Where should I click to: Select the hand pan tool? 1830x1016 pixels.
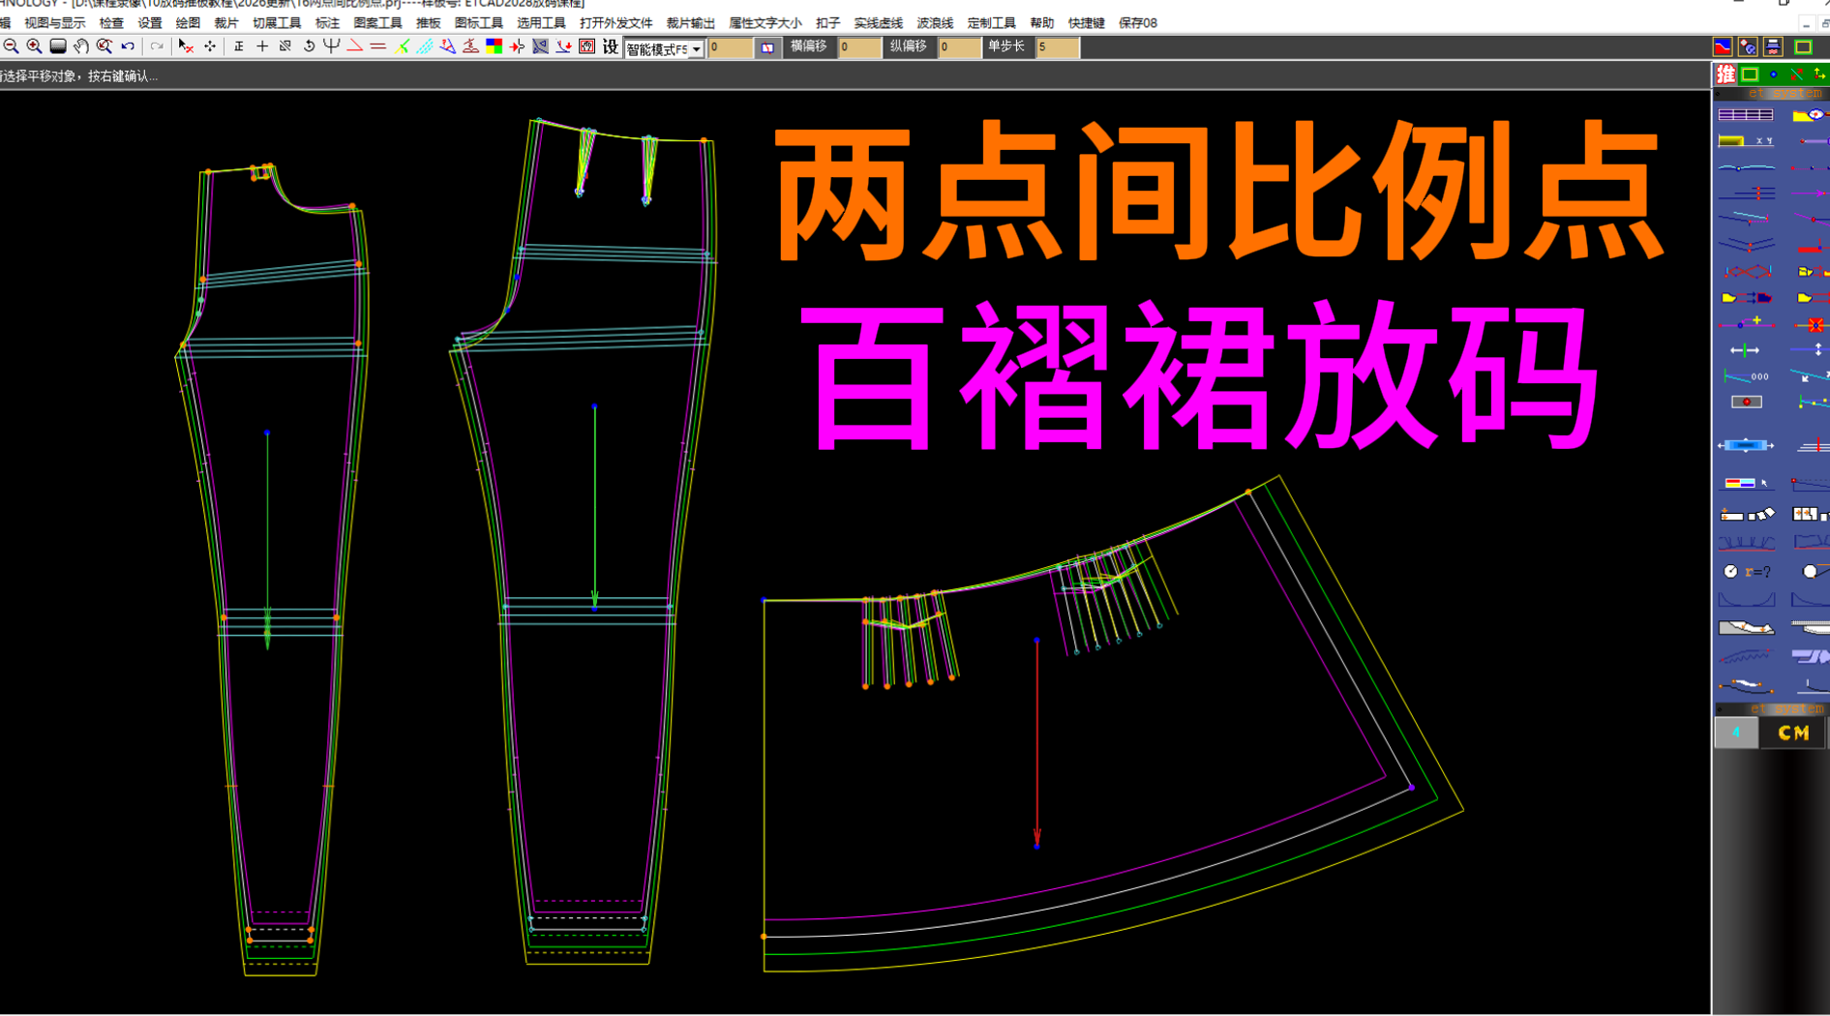[81, 46]
